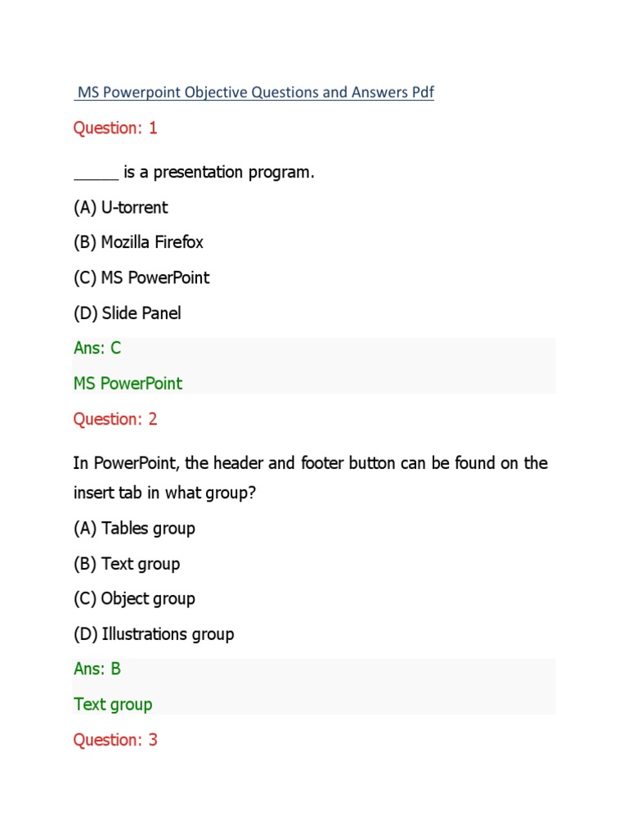The image size is (628, 838).
Task: Select option (B) Mozilla Firefox
Action: click(x=138, y=242)
